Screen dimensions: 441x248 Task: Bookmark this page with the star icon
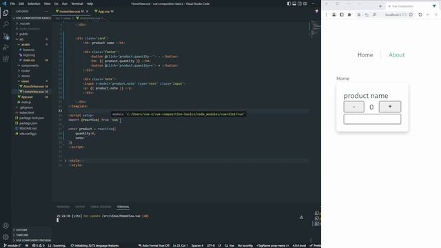[359, 14]
